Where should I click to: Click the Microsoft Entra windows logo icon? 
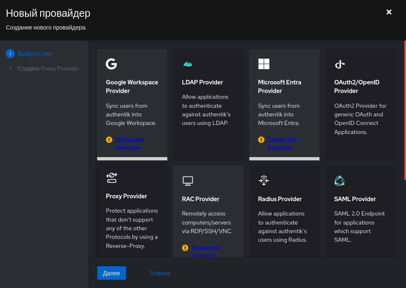click(x=264, y=64)
